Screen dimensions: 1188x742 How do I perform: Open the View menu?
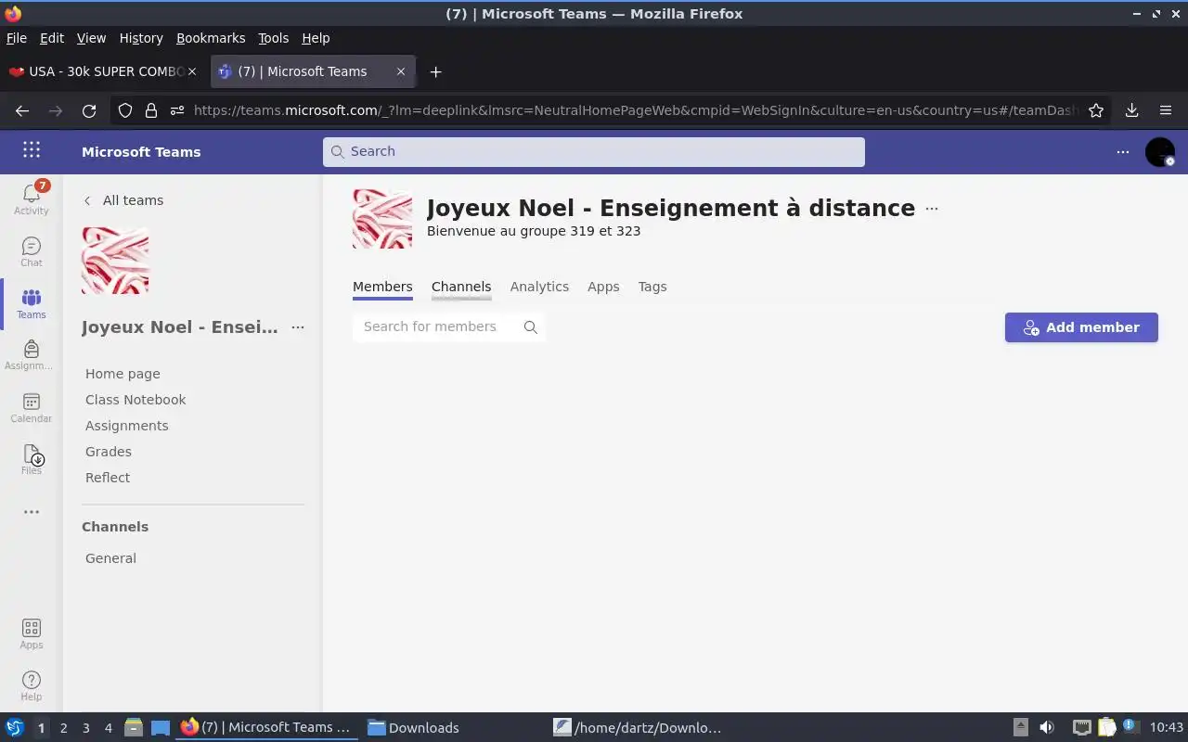coord(91,38)
